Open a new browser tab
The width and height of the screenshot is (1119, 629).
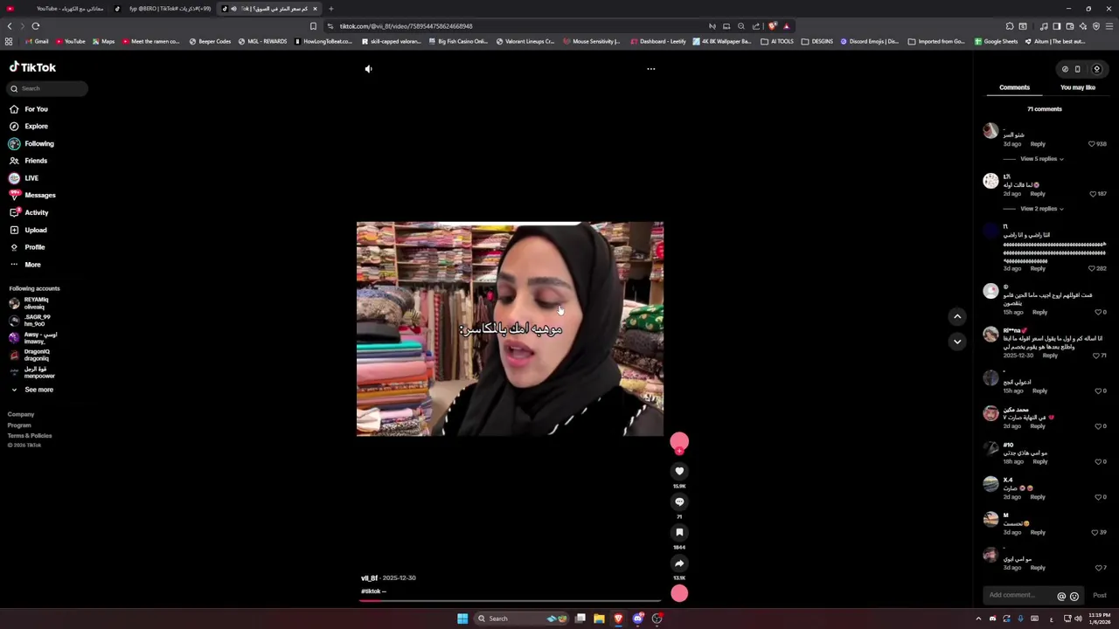coord(330,9)
